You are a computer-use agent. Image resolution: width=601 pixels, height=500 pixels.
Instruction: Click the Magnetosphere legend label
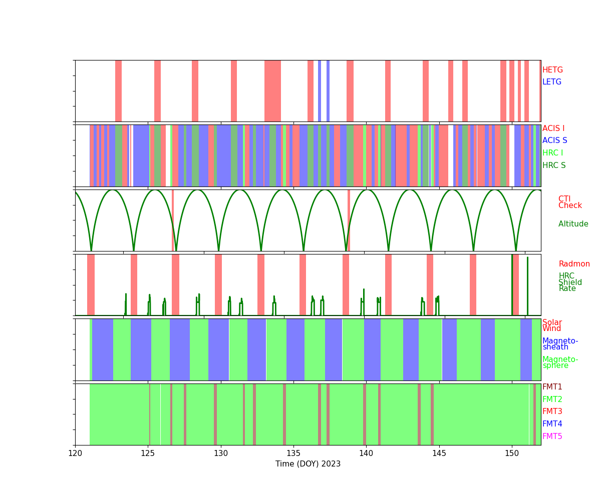[x=560, y=363]
